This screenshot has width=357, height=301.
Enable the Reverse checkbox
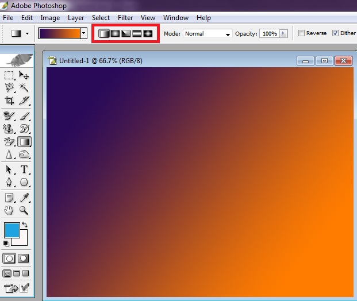click(301, 33)
